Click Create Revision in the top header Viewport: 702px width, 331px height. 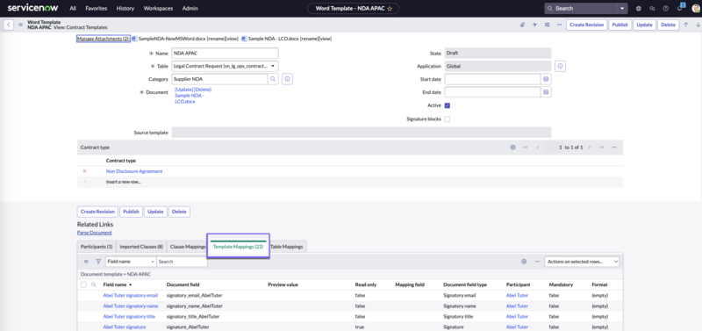(x=586, y=25)
